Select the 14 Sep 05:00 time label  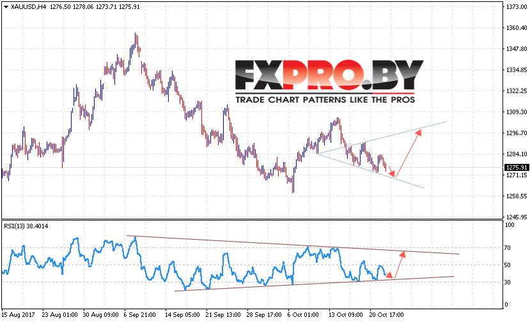[182, 314]
